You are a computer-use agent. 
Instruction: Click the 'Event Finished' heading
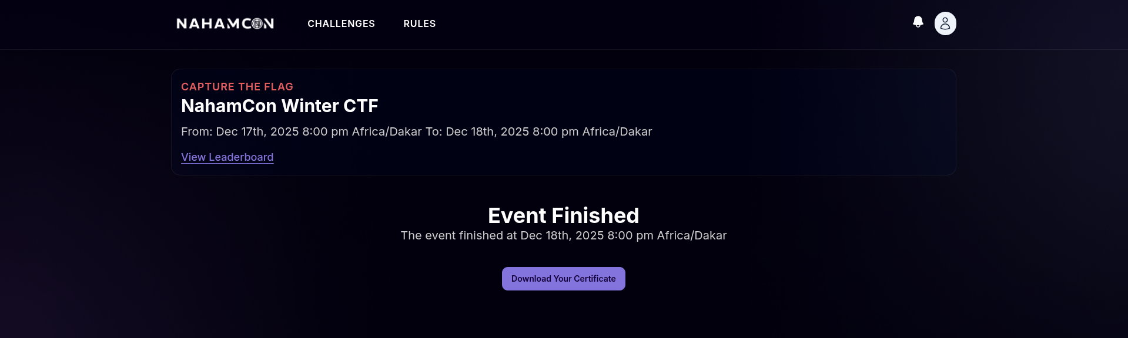point(563,216)
